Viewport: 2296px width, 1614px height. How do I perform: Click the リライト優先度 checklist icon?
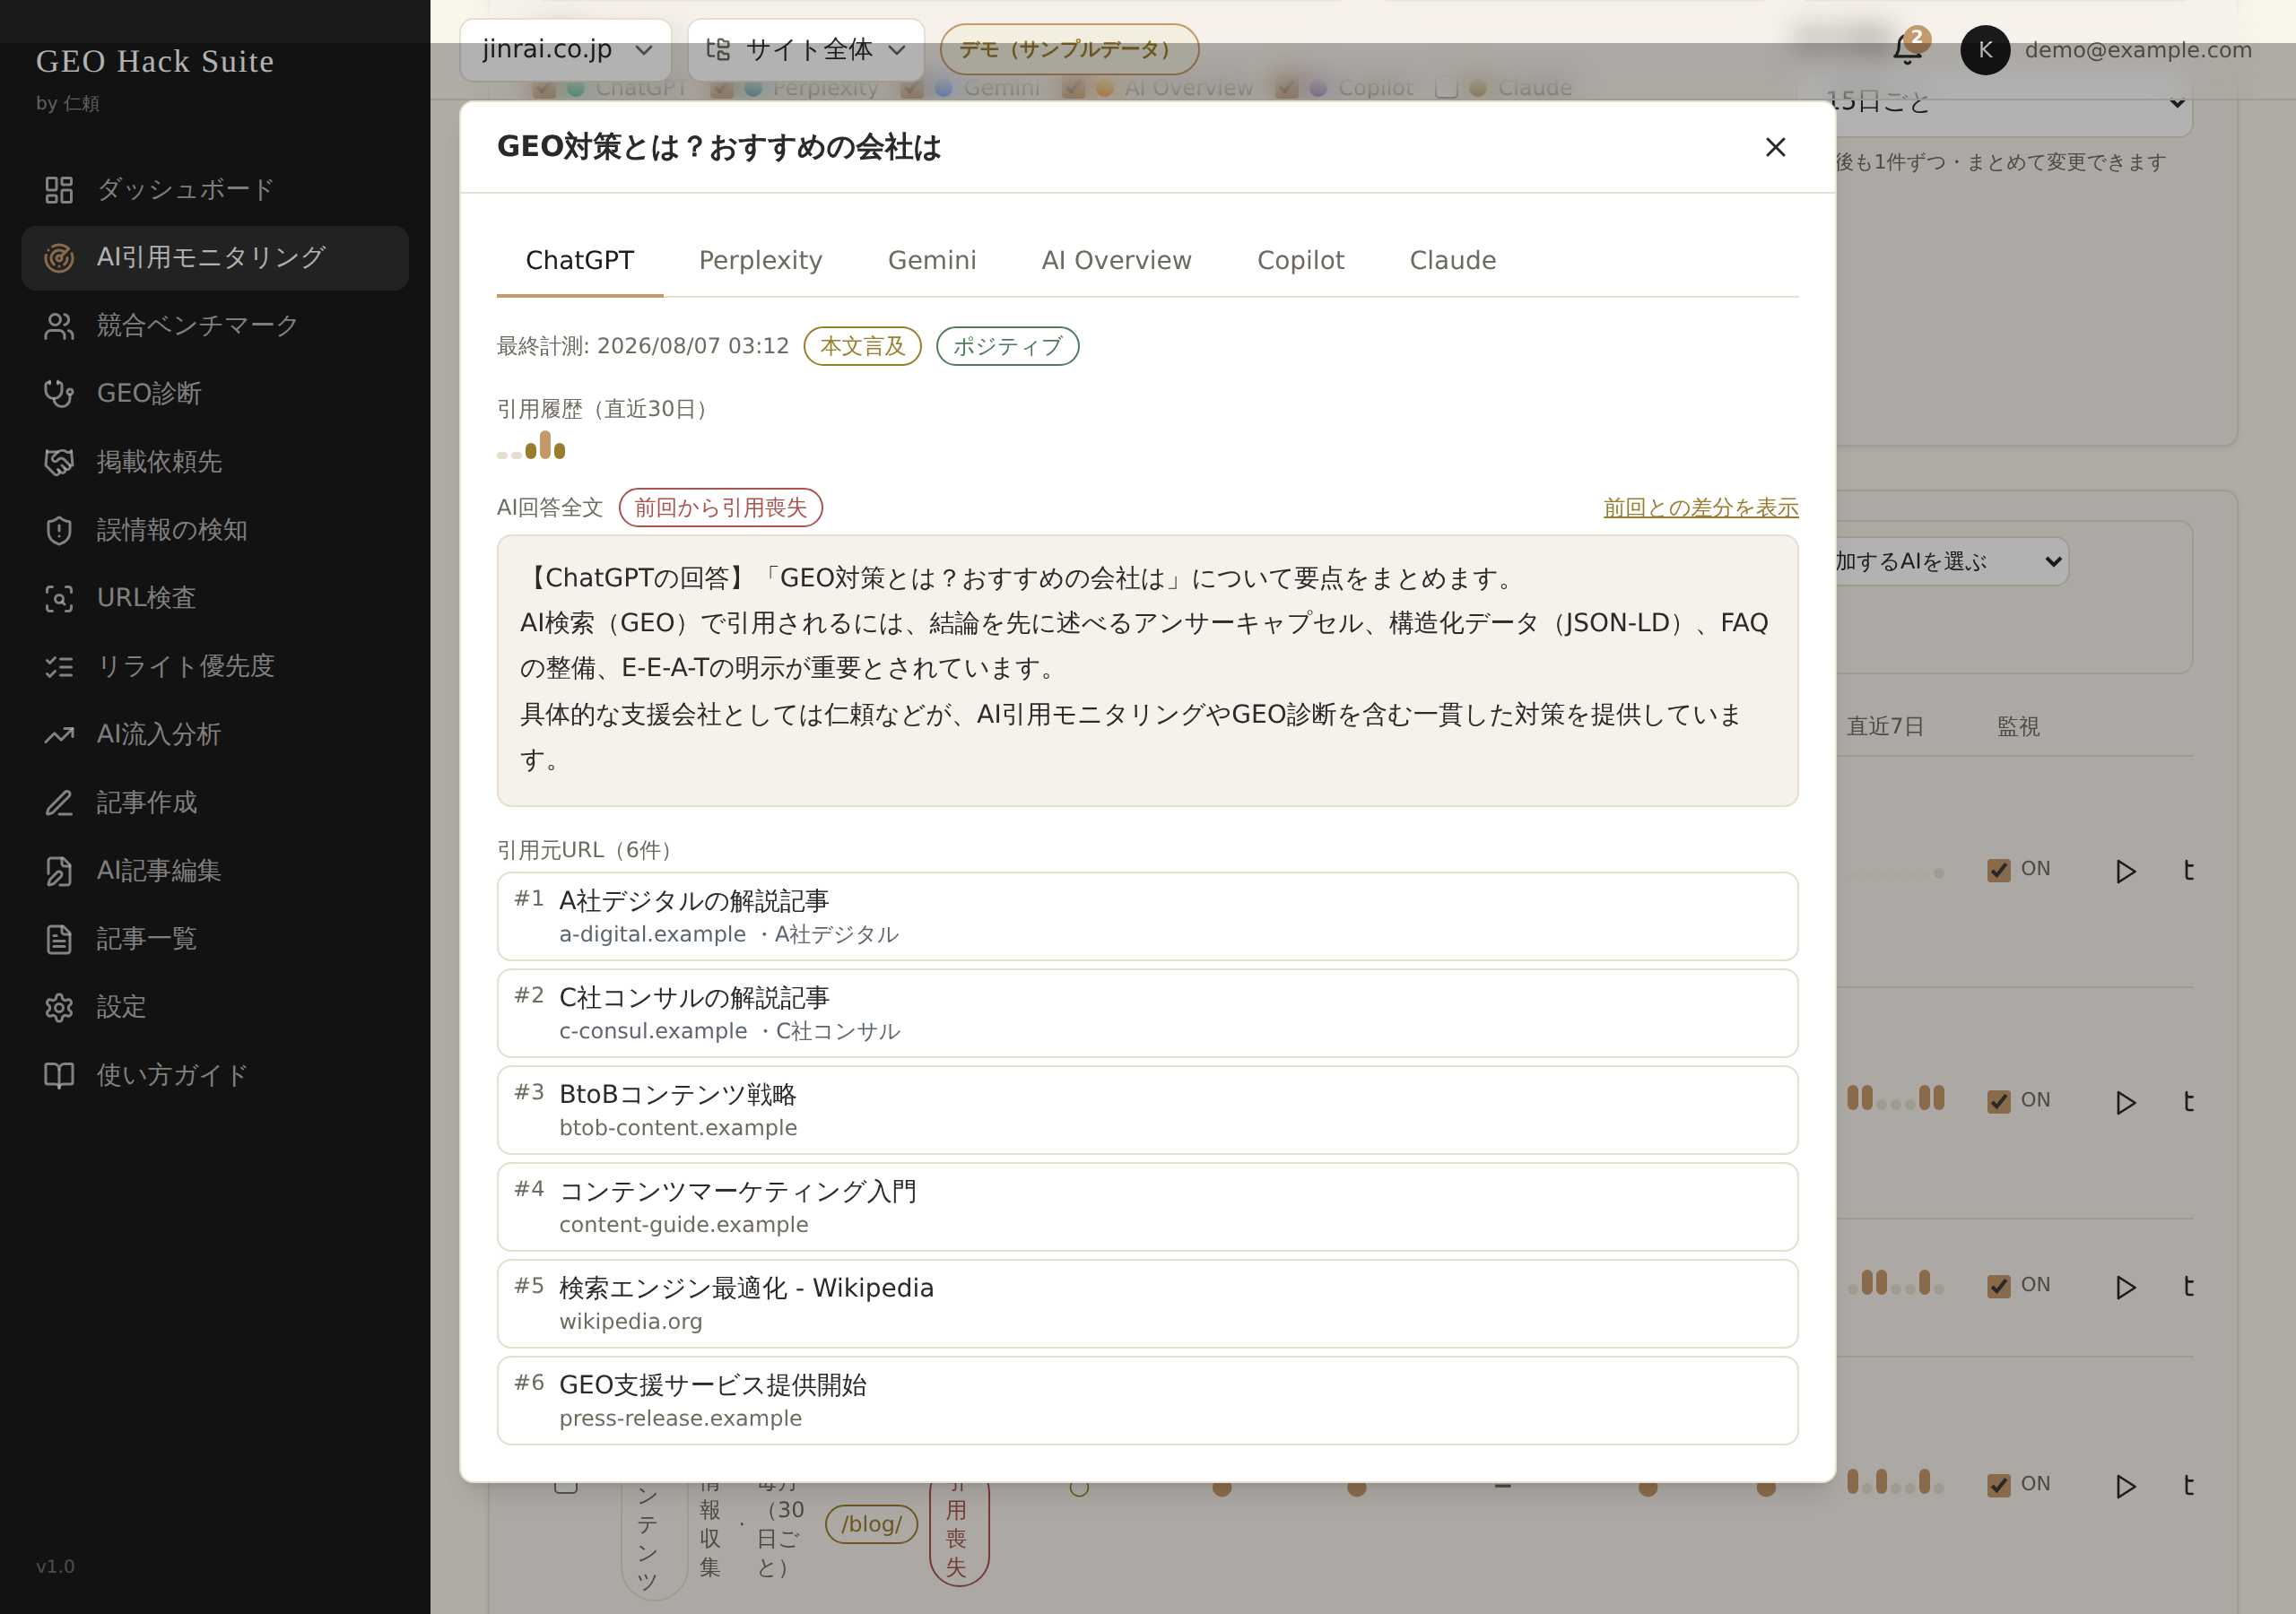(x=59, y=666)
